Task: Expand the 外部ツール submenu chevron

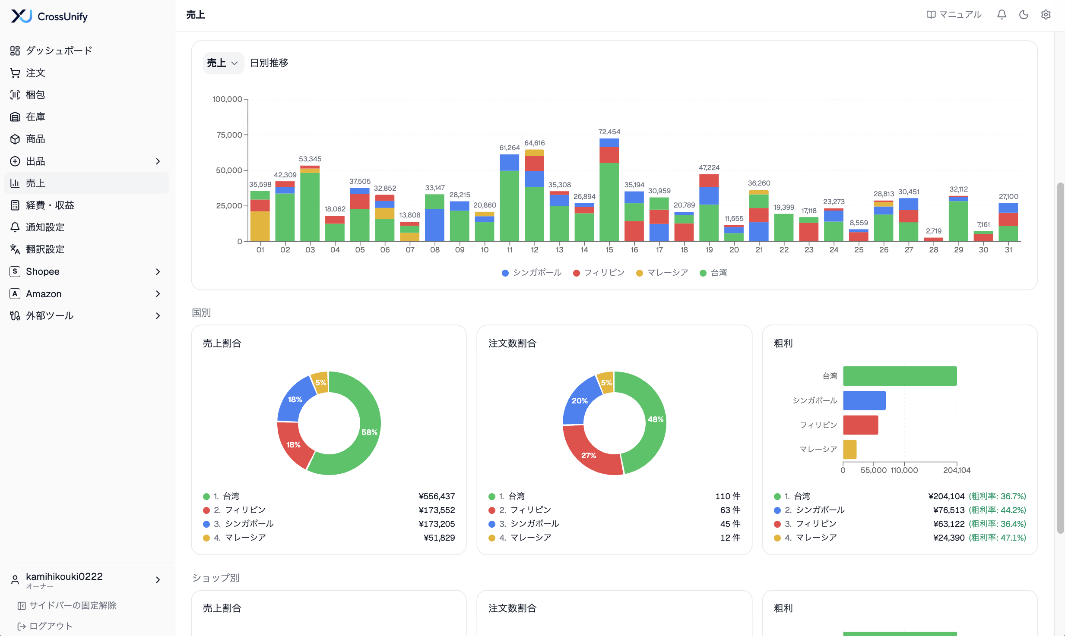Action: [158, 316]
